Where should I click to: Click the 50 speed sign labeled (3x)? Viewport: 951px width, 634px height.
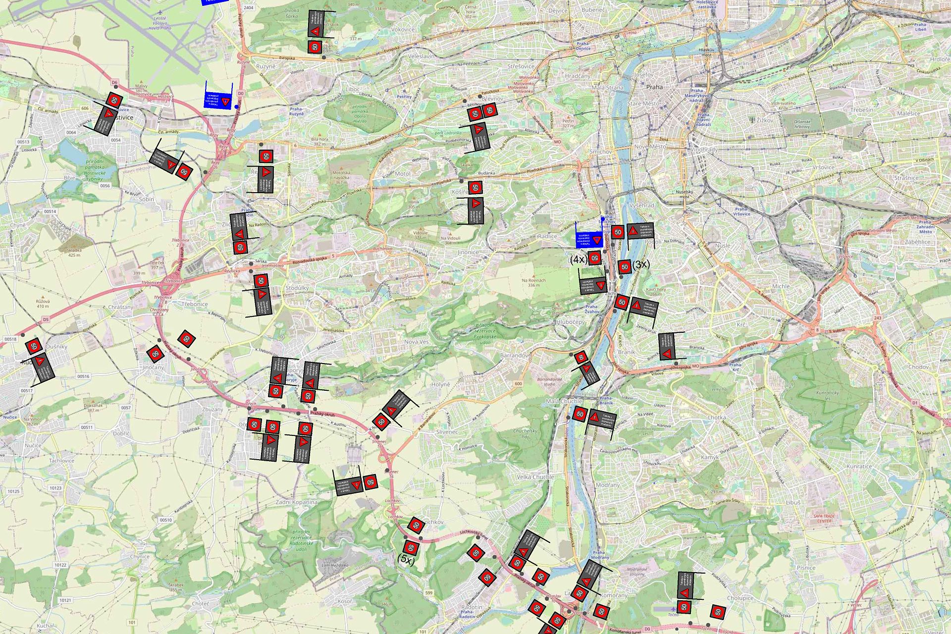coord(625,266)
